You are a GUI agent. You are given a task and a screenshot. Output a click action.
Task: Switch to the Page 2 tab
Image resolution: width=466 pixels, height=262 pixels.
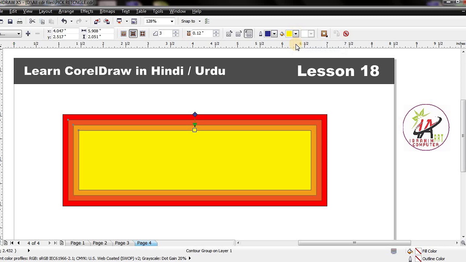(100, 243)
